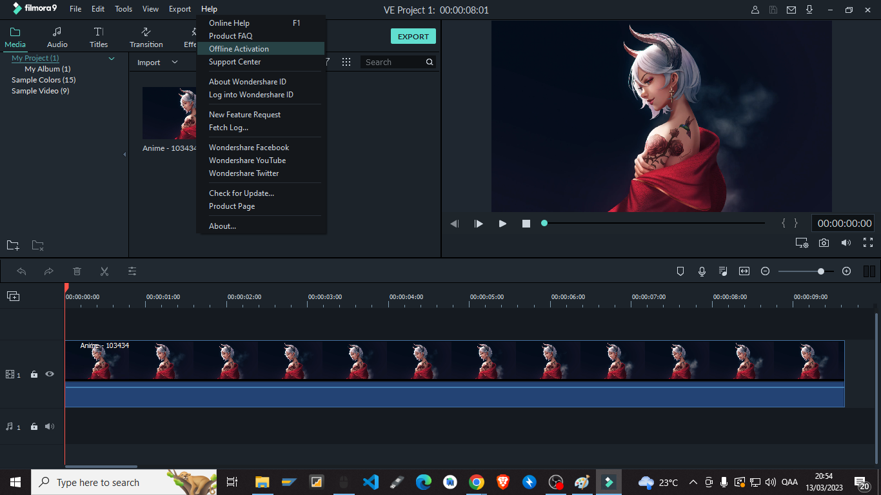Viewport: 881px width, 495px height.
Task: Click the mail message icon in title bar
Action: tap(791, 10)
